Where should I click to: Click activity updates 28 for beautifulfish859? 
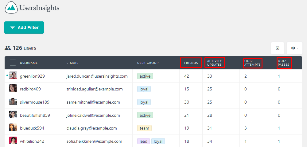pos(210,115)
